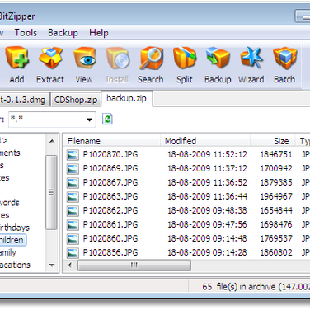Click folder tree scroll down arrow
Viewport: 310px width, 310px height.
click(x=52, y=265)
